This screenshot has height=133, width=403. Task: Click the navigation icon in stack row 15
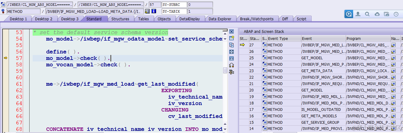393,122
